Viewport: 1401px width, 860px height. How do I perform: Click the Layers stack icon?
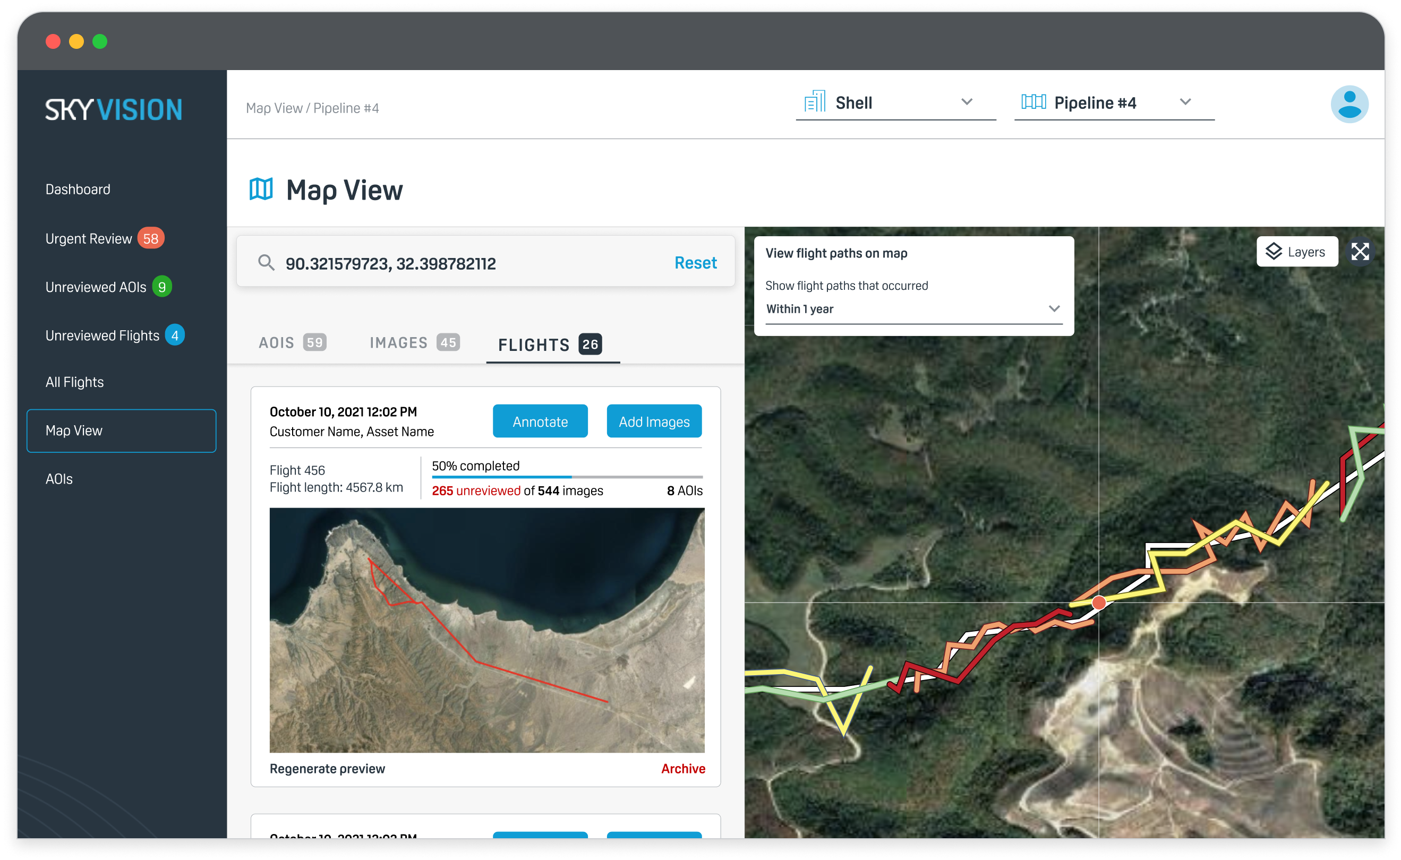tap(1273, 252)
